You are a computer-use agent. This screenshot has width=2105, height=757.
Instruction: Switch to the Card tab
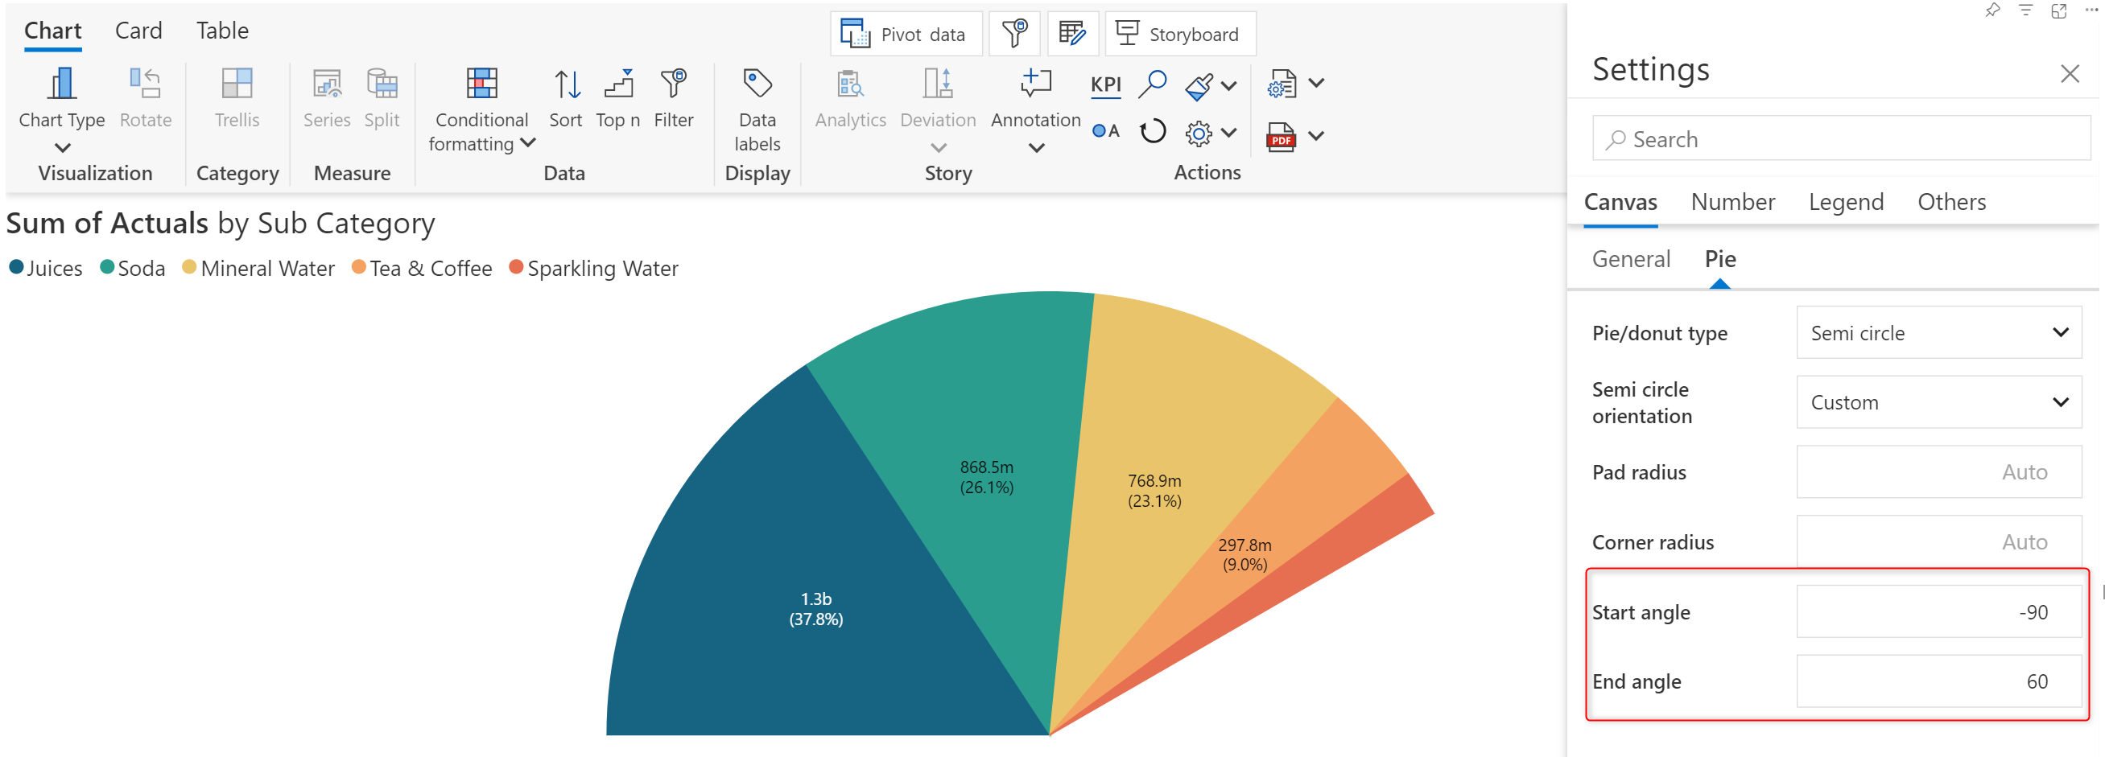coord(138,31)
